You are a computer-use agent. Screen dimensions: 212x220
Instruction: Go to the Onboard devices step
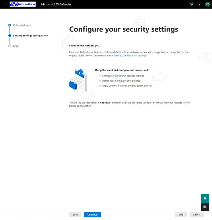(22, 25)
